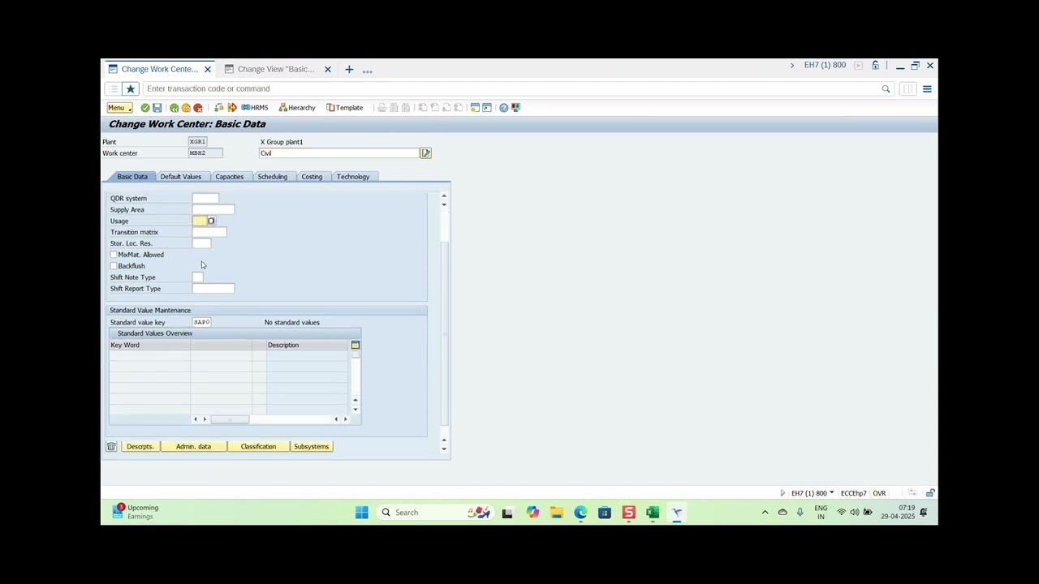1039x584 pixels.
Task: Select the Basic Data tab
Action: [132, 177]
